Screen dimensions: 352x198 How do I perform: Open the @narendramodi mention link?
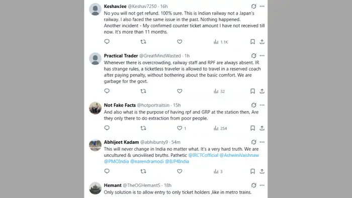pyautogui.click(x=147, y=161)
